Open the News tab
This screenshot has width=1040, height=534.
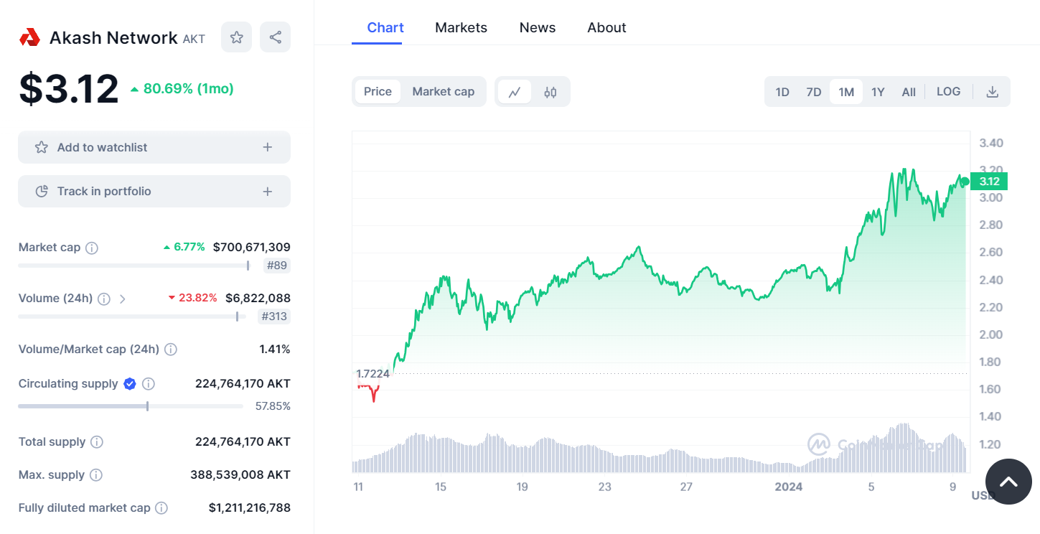[x=538, y=27]
